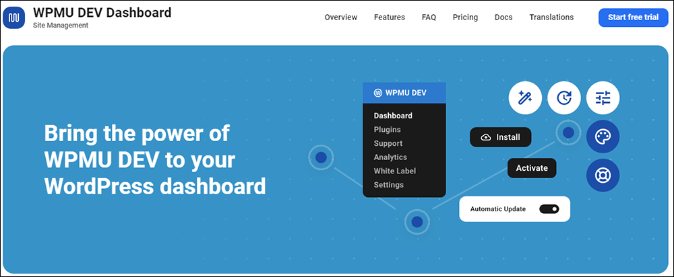Click the sliders settings circle icon
Image resolution: width=674 pixels, height=277 pixels.
coord(603,98)
